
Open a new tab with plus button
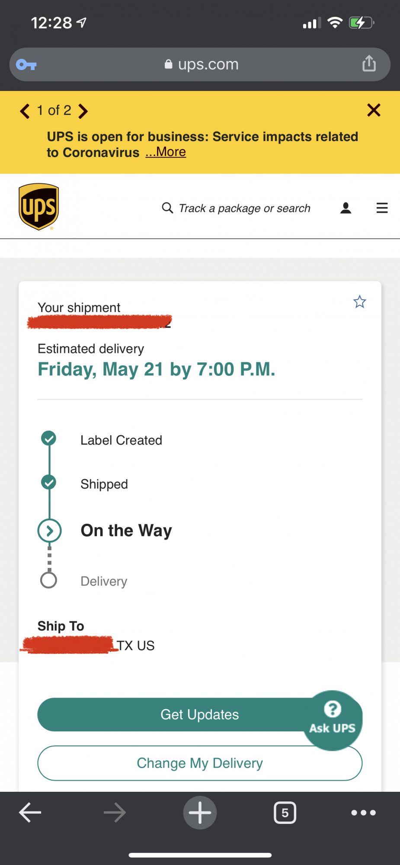[x=200, y=813]
